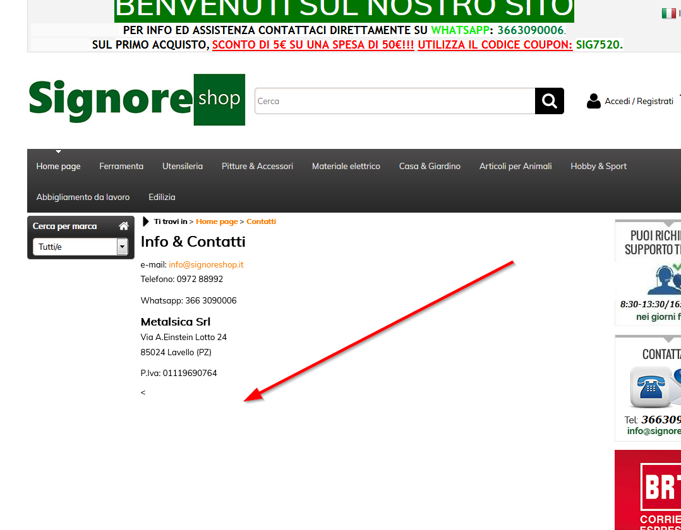Click Accedi / Registrati link
Screen dimensions: 681x530
(639, 101)
